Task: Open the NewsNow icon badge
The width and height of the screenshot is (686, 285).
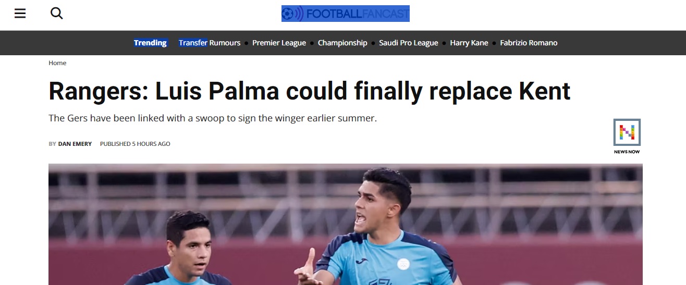Action: pos(627,132)
